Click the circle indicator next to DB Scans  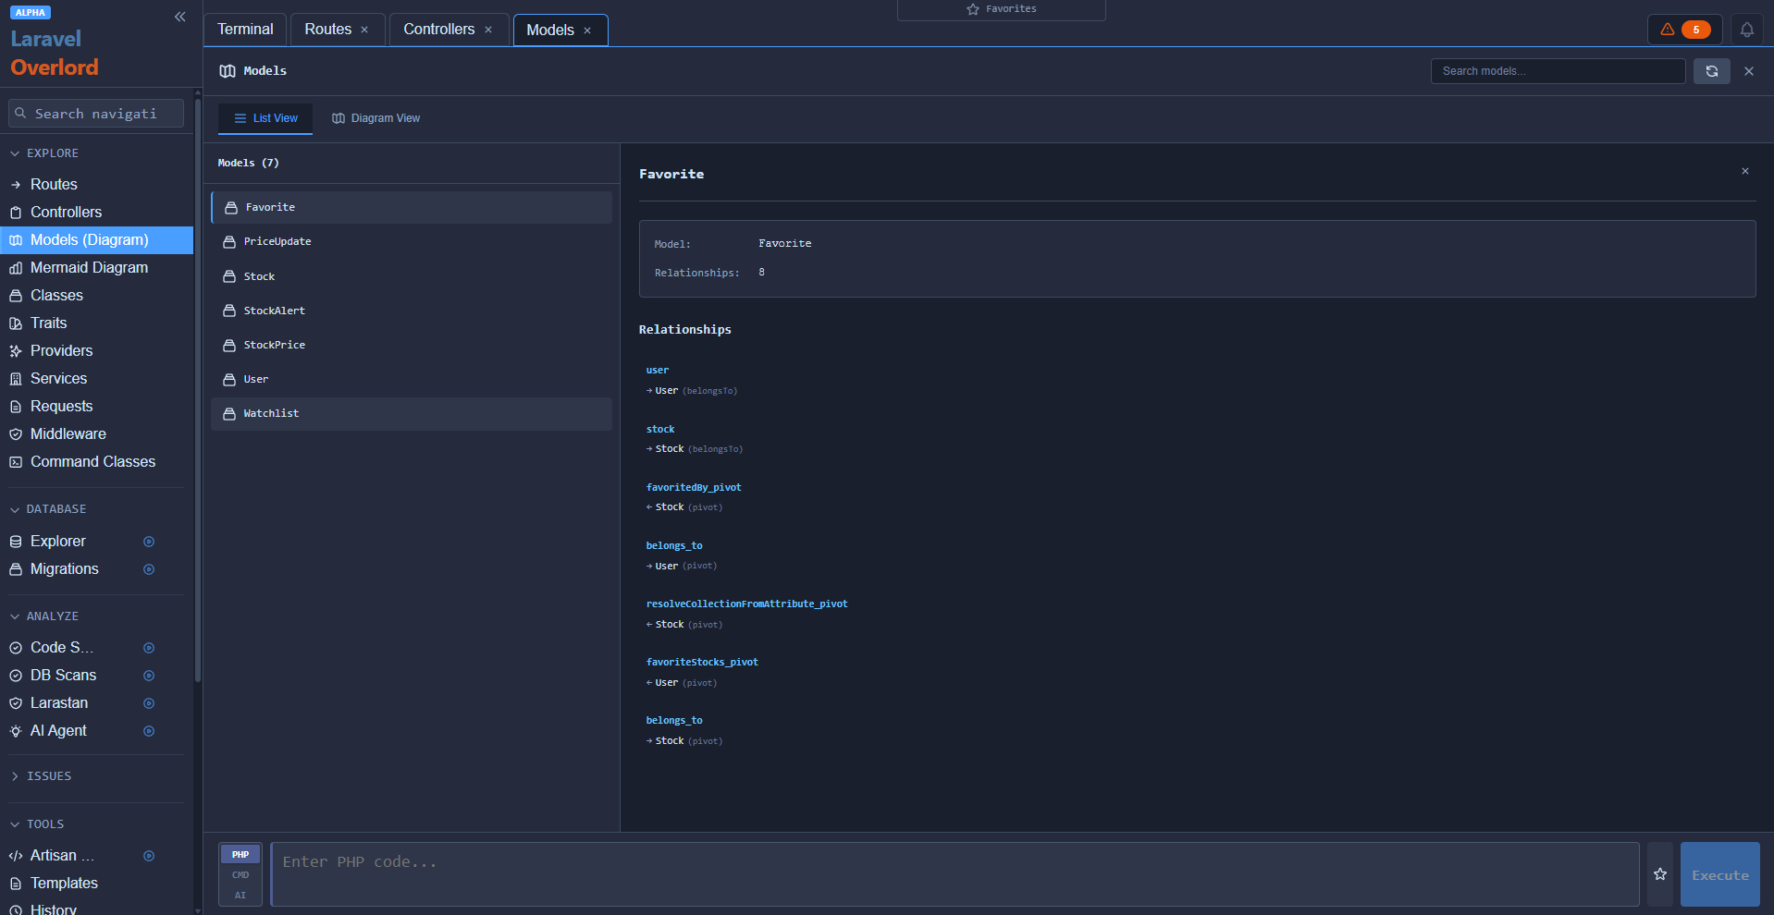[x=149, y=676]
